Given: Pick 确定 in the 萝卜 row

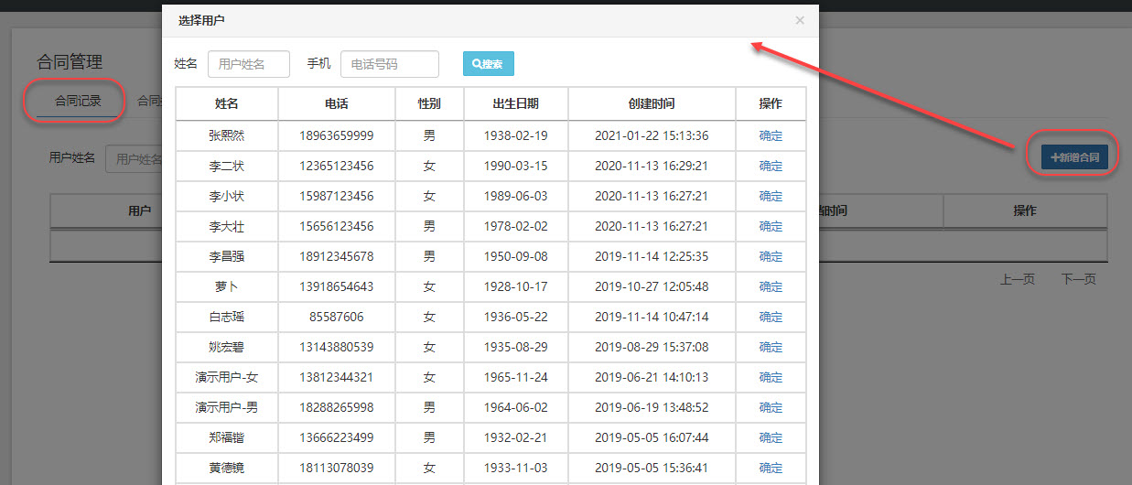Looking at the screenshot, I should pos(771,286).
